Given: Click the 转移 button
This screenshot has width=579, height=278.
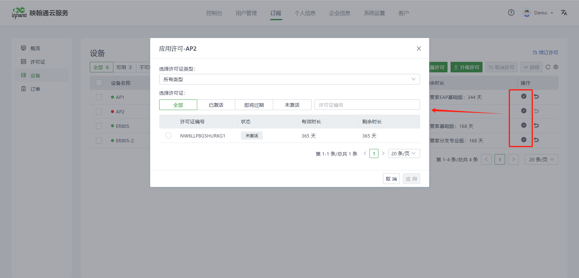Looking at the screenshot, I should point(532,67).
